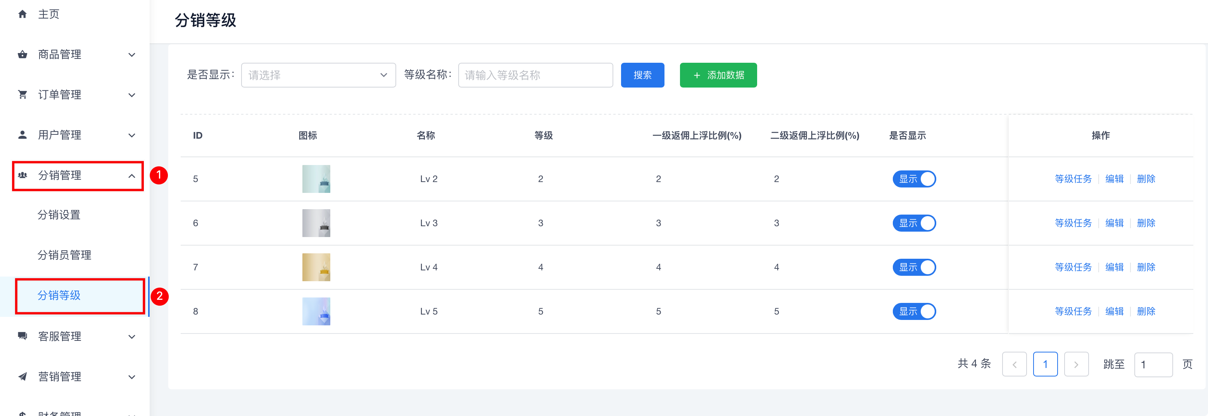Select page 1 in pagination
1208x416 pixels.
point(1045,364)
